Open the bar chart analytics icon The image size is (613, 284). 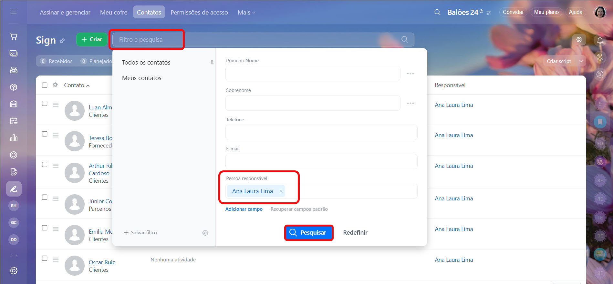tap(14, 138)
